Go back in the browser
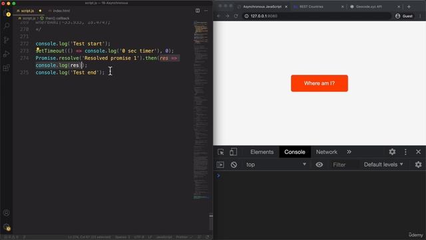Image resolution: width=426 pixels, height=240 pixels. [x=219, y=16]
